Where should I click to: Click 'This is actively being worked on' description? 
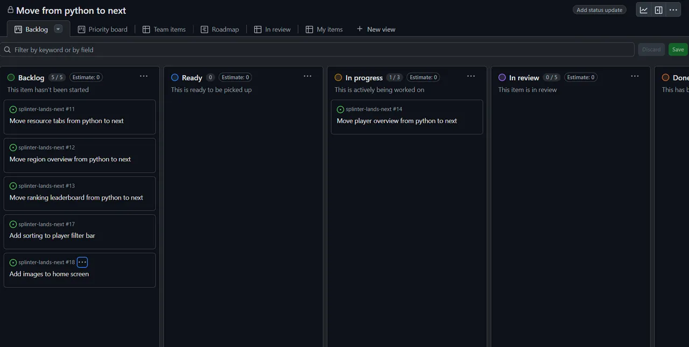[x=379, y=90]
